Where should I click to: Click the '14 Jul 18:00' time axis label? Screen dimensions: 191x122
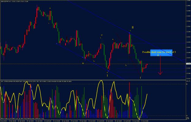pos(13,121)
